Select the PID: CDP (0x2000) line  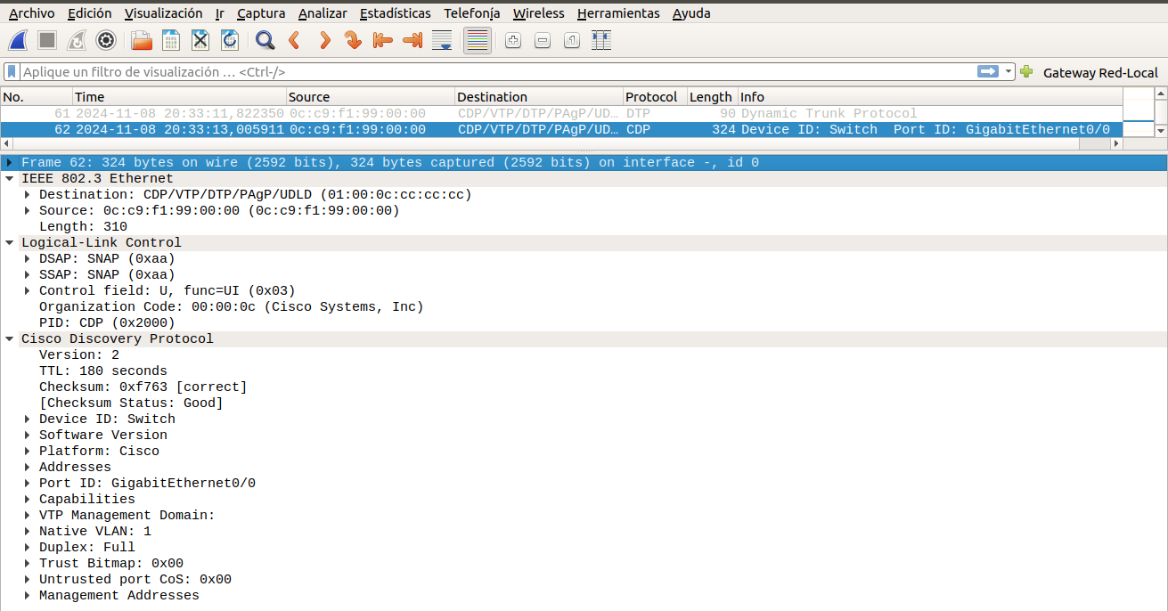point(107,323)
